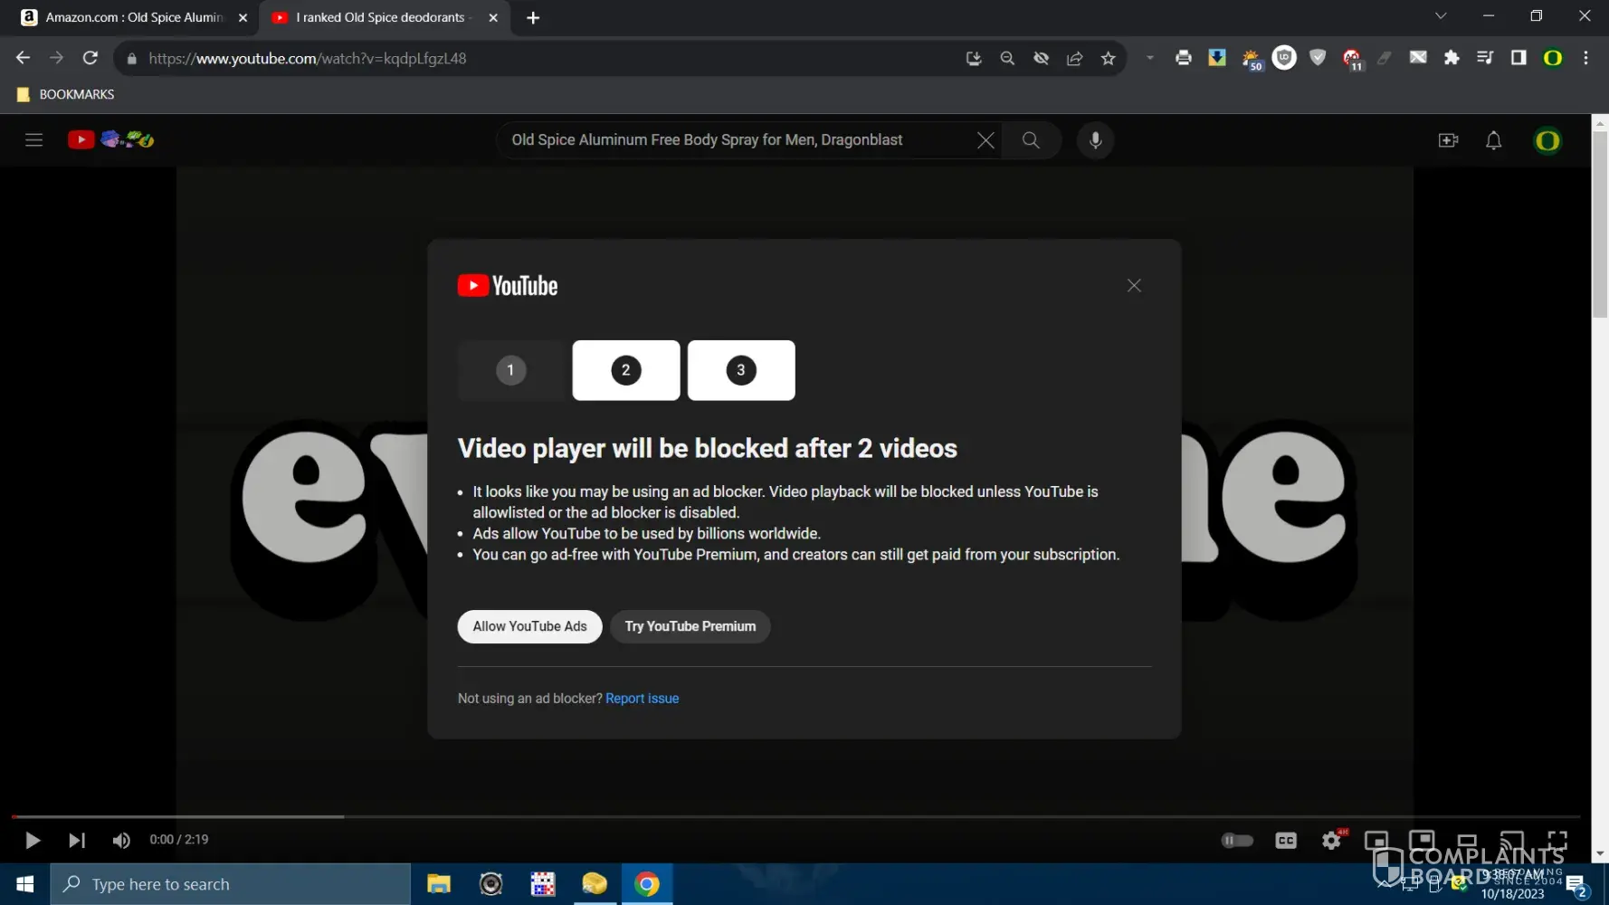Click the YouTube search magnifier button
This screenshot has height=905, width=1609.
click(x=1031, y=140)
